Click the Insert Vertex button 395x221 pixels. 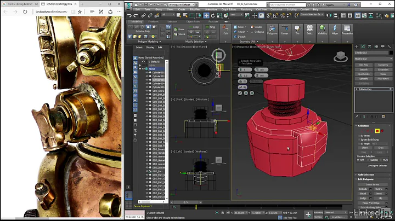[x=373, y=184]
